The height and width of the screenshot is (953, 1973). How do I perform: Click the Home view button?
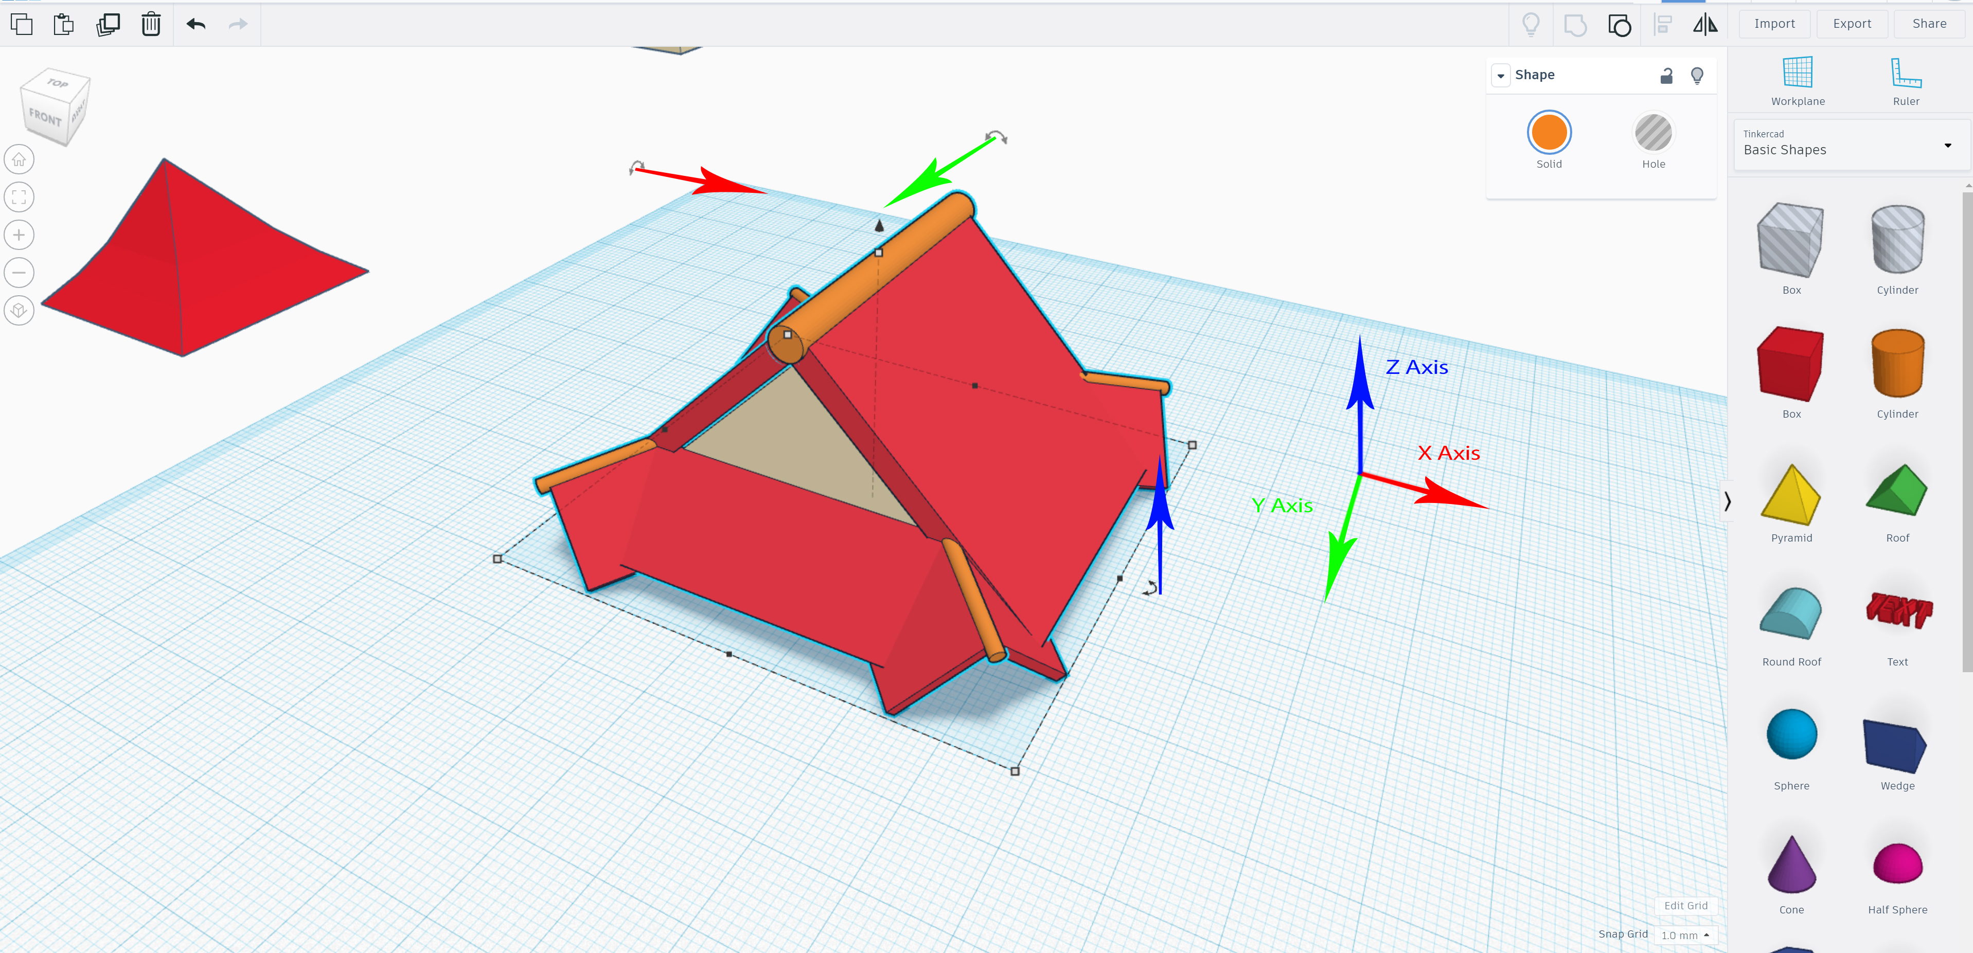click(19, 159)
